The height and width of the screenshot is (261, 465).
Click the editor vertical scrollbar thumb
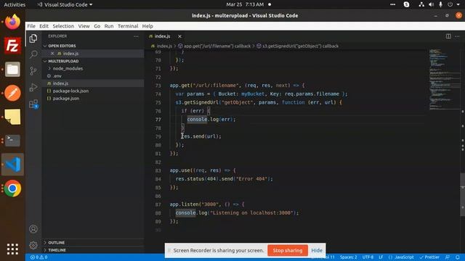pyautogui.click(x=463, y=195)
